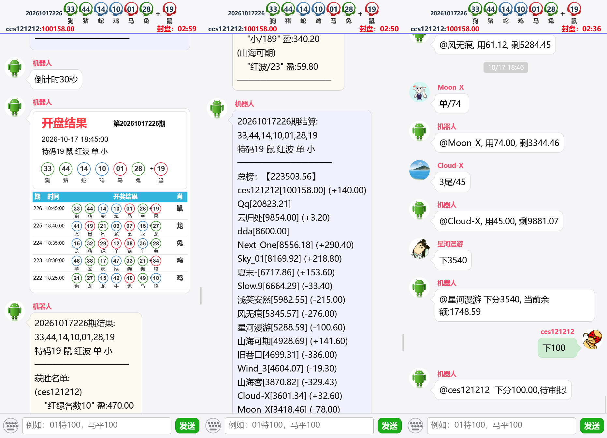This screenshot has width=607, height=438.
Task: Click 封盘 02:50 countdown in middle header
Action: click(x=379, y=29)
